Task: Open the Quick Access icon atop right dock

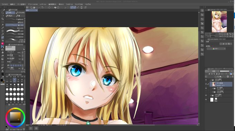Action: click(202, 10)
